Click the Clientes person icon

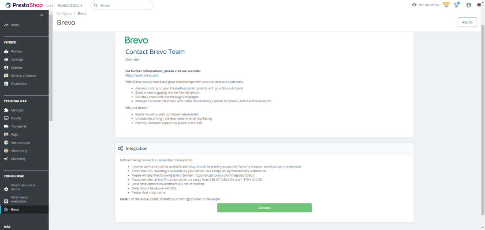point(6,67)
